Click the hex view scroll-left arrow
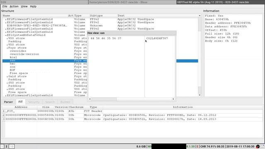The width and height of the screenshot is (265, 149). click(x=90, y=99)
